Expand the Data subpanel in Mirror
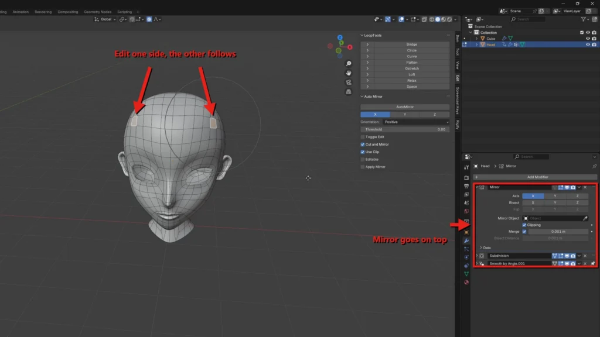The image size is (600, 337). tap(481, 247)
